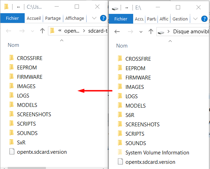Switch to the Affichage tab
Viewport: 210px width, 169px height.
tap(74, 18)
